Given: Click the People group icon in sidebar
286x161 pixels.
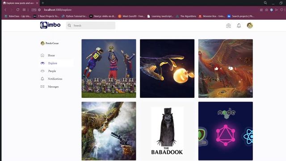Looking at the screenshot, I should point(42,71).
